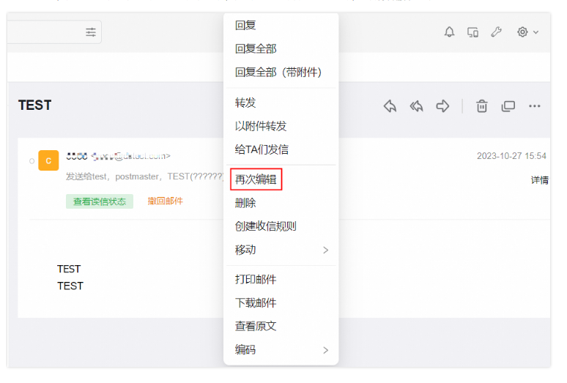This screenshot has width=567, height=383.
Task: Delete email using trash can icon
Action: pos(482,106)
